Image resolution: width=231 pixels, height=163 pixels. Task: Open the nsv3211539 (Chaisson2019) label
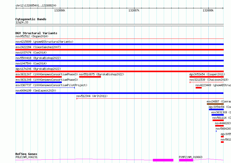pyautogui.click(x=209, y=80)
